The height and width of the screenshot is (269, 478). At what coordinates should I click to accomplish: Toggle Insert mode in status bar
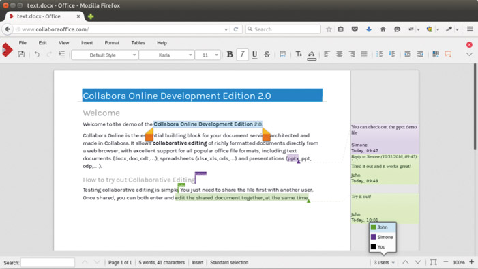click(197, 263)
